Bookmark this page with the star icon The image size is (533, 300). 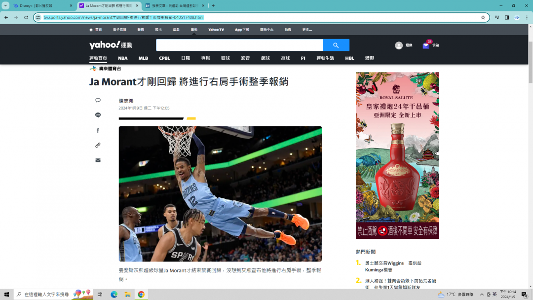point(483,17)
